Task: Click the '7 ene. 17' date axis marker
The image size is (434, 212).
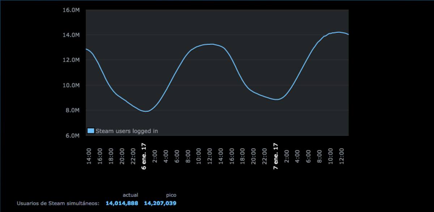Action: click(276, 156)
